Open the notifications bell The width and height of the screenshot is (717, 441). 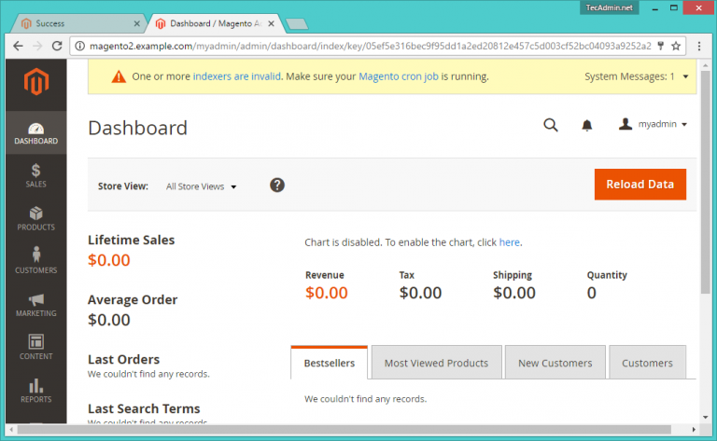(587, 125)
